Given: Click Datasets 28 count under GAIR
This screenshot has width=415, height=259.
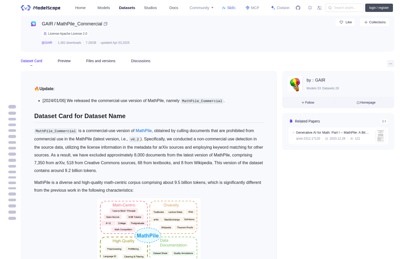Looking at the screenshot, I should point(330,88).
